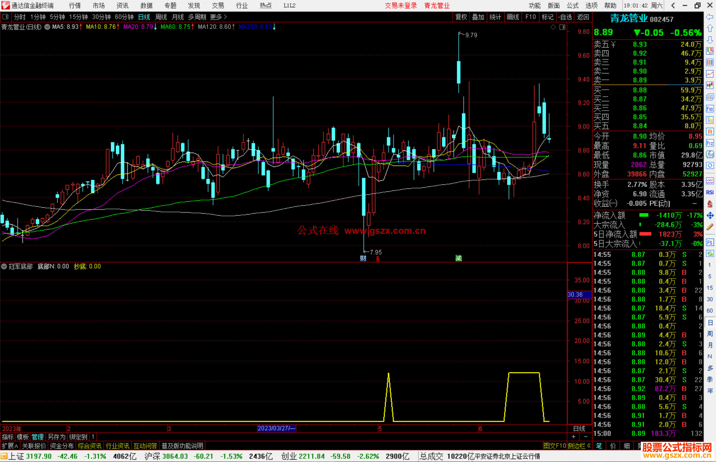Open the f(x) formula manager icon

coord(710,154)
